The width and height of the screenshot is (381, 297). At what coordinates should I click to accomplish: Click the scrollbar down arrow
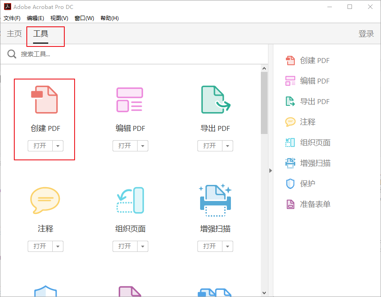(264, 293)
